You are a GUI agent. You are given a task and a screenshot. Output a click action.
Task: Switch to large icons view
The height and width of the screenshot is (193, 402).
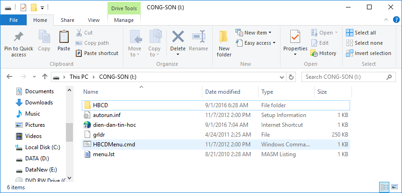tap(394, 187)
